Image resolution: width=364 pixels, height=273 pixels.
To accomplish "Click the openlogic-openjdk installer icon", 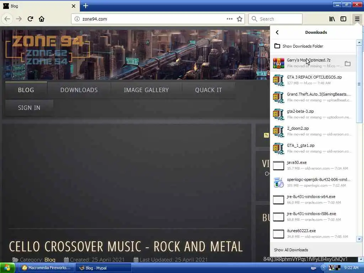I will (x=279, y=183).
